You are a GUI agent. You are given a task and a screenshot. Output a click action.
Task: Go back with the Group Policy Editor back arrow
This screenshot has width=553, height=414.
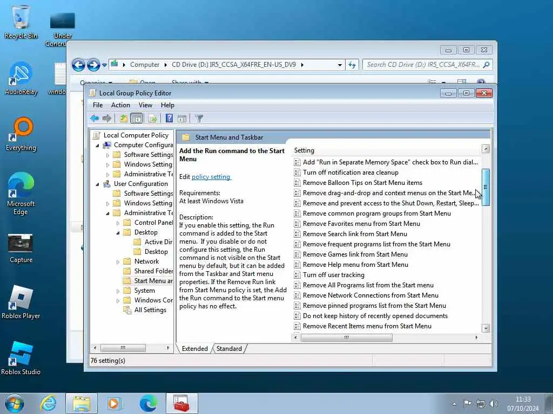pyautogui.click(x=94, y=119)
